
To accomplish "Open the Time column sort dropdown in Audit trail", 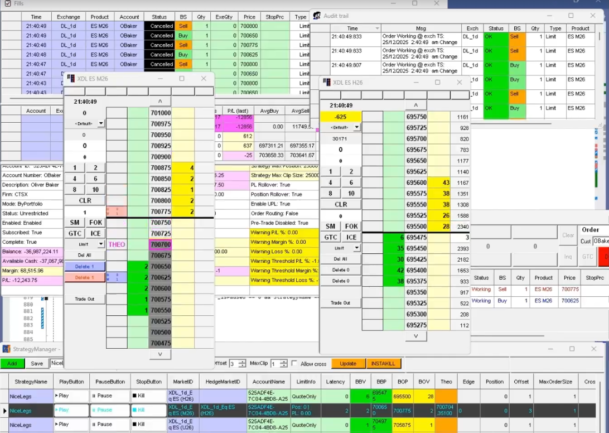I will 377,28.
